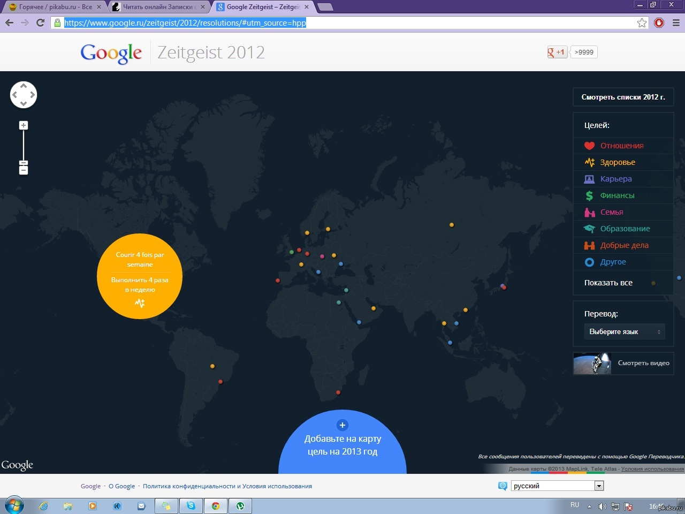The width and height of the screenshot is (685, 514).
Task: Click the volume icon in the system tray
Action: point(602,506)
